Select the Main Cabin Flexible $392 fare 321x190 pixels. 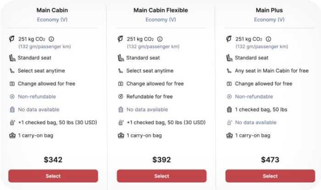pos(161,176)
